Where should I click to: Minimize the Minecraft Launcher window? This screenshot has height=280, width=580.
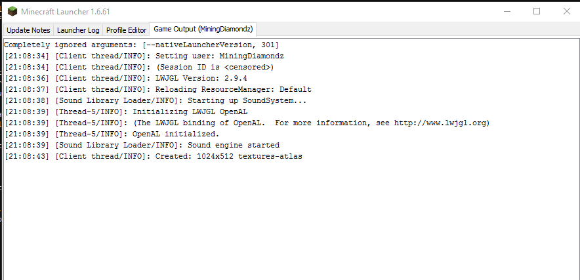pyautogui.click(x=508, y=11)
